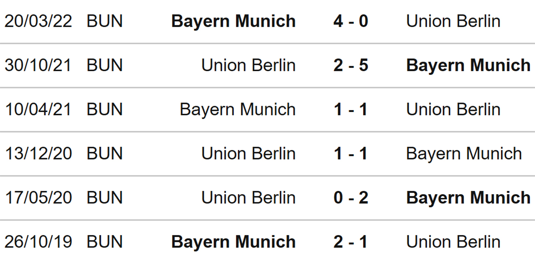Open away team Union Berlin on 20/03/22

(x=453, y=21)
